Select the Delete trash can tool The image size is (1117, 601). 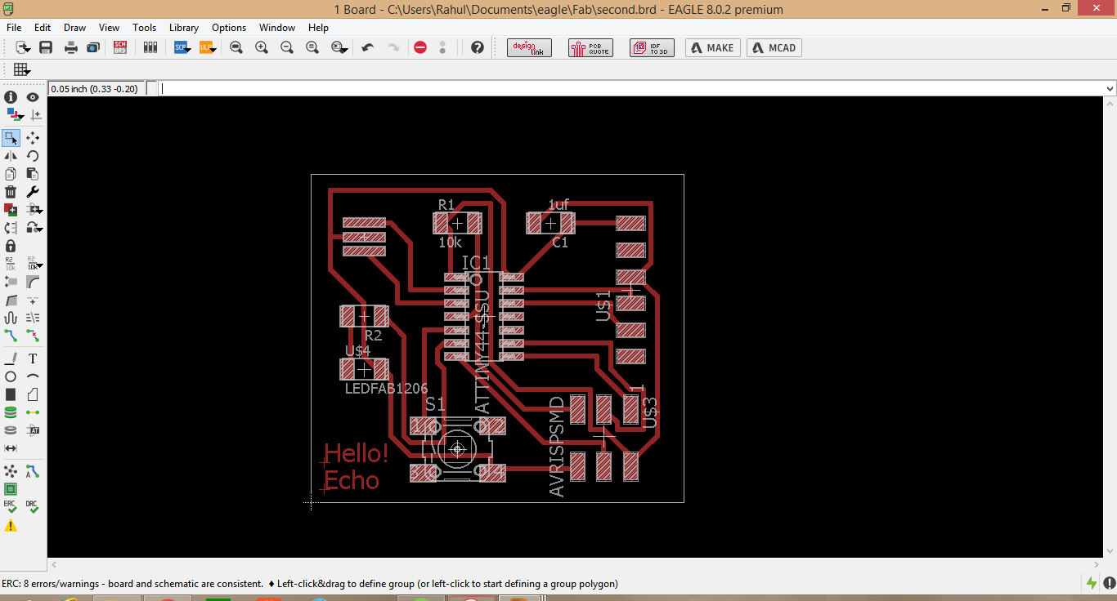pyautogui.click(x=11, y=192)
